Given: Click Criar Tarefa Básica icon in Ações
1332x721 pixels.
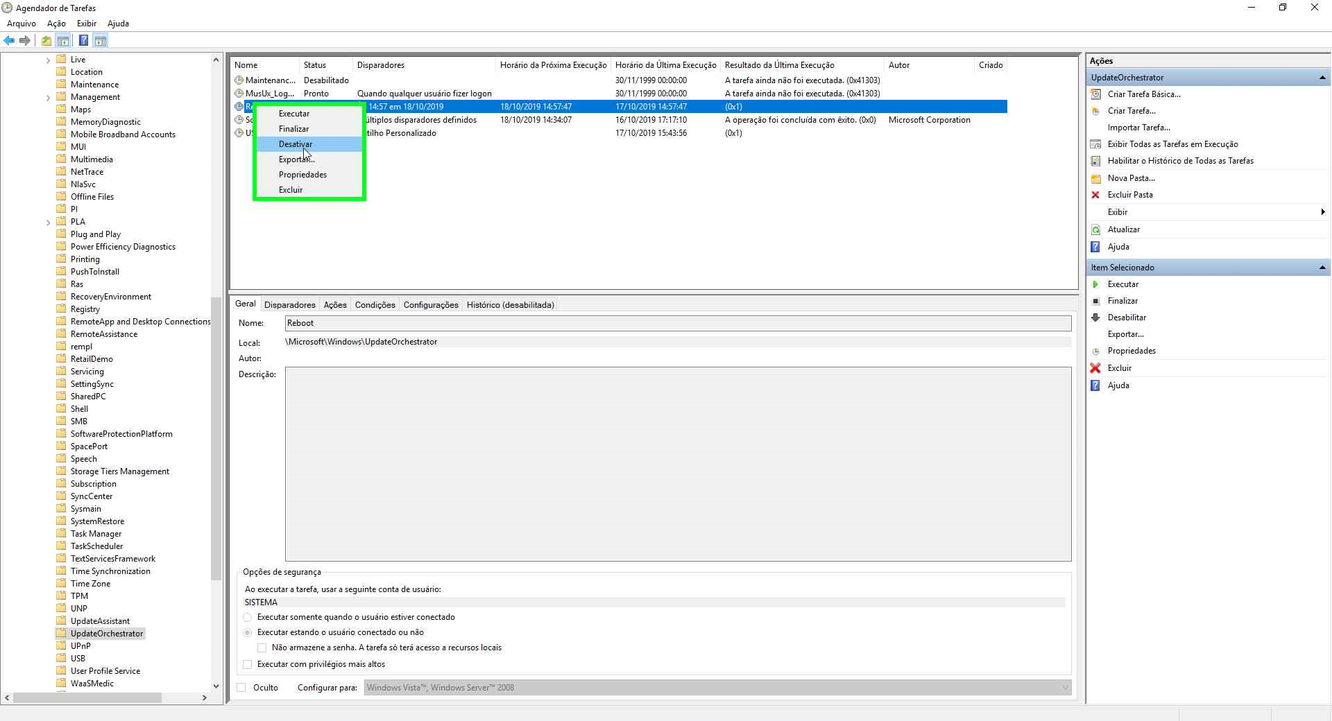Looking at the screenshot, I should coord(1096,94).
